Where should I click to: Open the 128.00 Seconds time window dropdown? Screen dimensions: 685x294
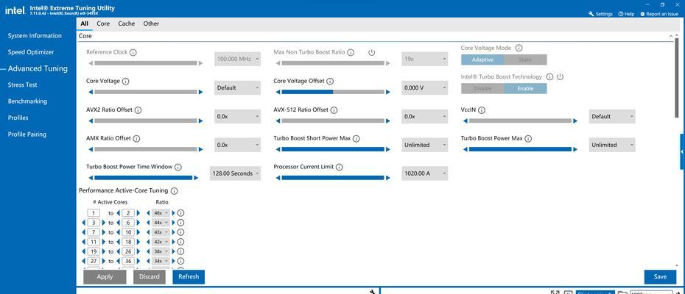(x=236, y=173)
